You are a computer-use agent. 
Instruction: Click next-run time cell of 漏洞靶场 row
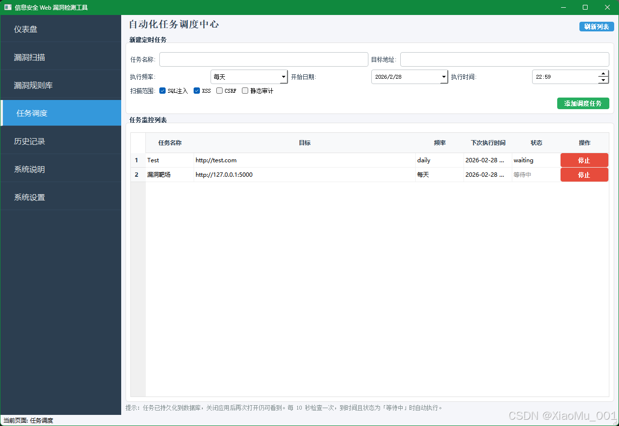[x=488, y=175]
